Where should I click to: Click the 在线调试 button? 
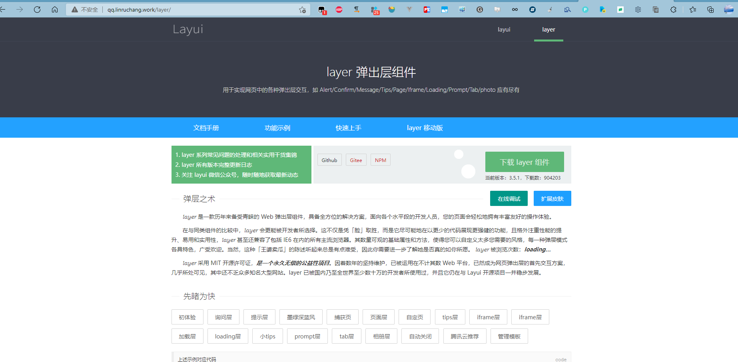click(509, 198)
